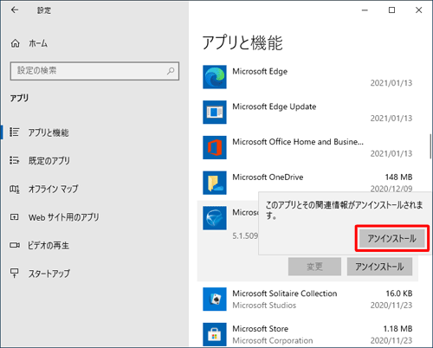Select the Microsoft OneDrive entry
Screen dimensions: 433x348
coord(307,183)
